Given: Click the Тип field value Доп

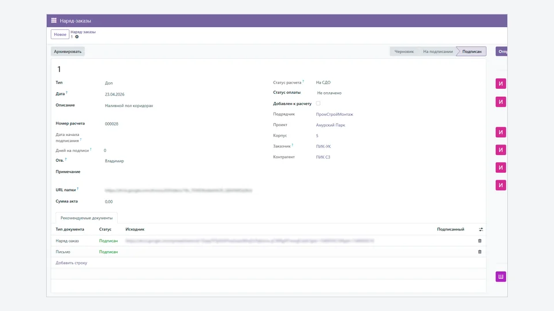Looking at the screenshot, I should click(x=109, y=83).
